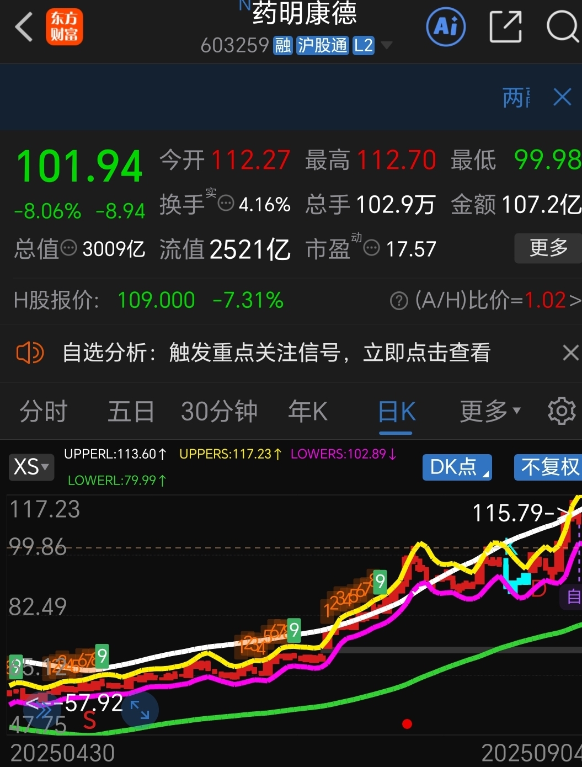Tap the 更多 button for more data

coord(548,248)
